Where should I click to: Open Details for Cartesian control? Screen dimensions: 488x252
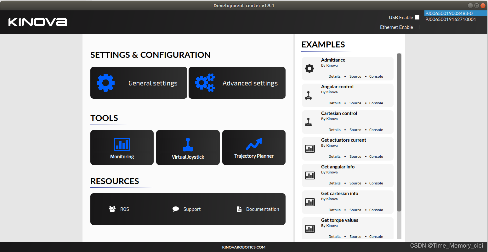[x=334, y=130]
